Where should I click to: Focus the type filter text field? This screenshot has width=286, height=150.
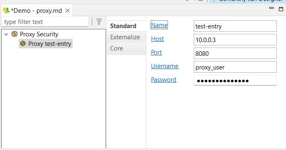tap(45, 22)
